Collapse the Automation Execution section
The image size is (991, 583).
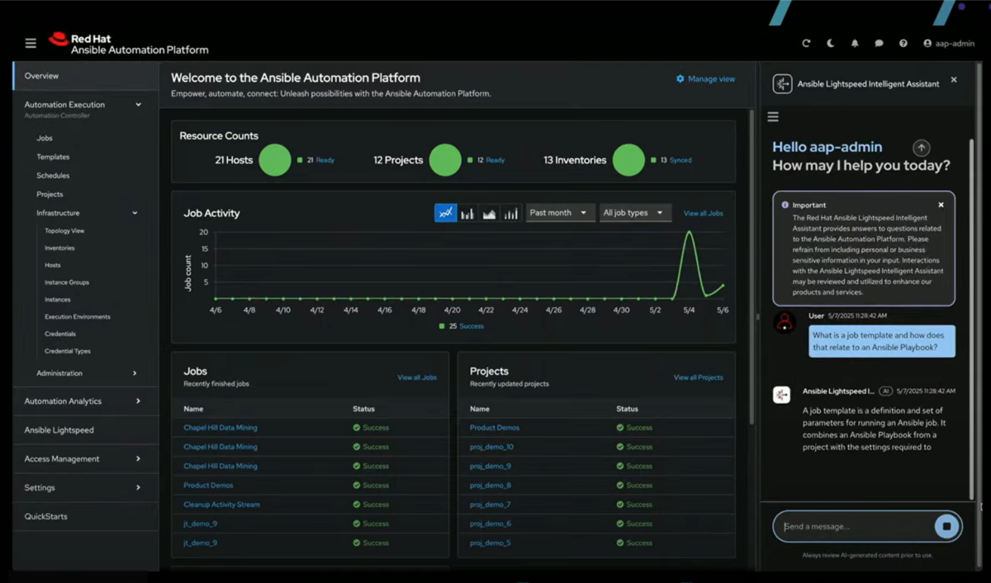(x=138, y=105)
